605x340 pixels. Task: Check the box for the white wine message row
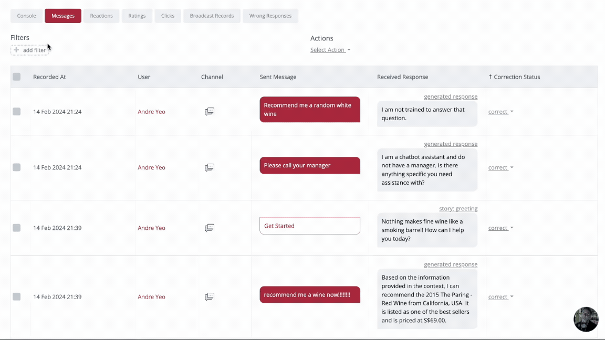17,111
